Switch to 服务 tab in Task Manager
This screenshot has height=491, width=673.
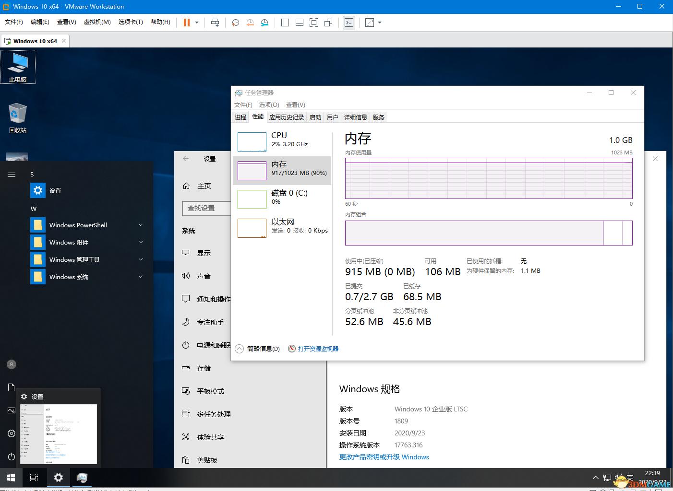point(379,117)
